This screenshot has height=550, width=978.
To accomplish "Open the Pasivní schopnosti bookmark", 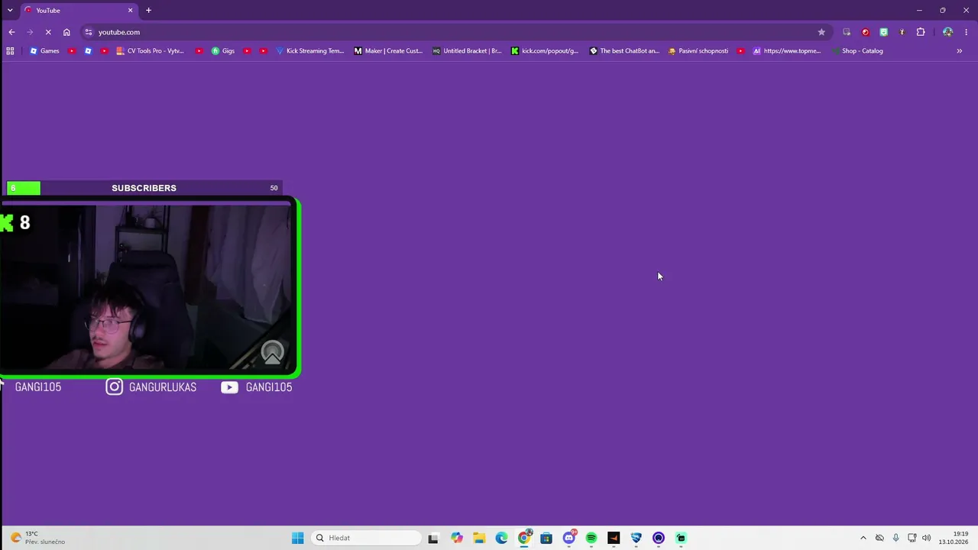I will 698,51.
